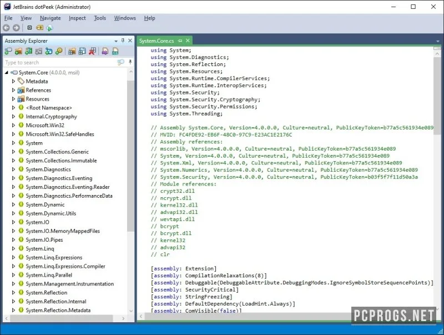
Task: Select System.Collections.Generic in the tree
Action: pyautogui.click(x=57, y=152)
